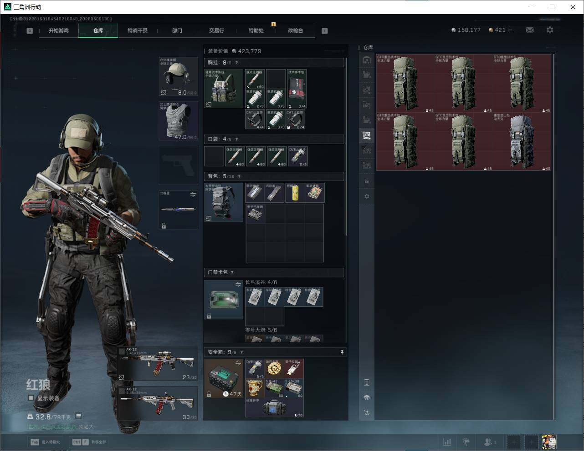Click the equipped chest rig item
Image resolution: width=584 pixels, height=451 pixels.
pos(224,89)
